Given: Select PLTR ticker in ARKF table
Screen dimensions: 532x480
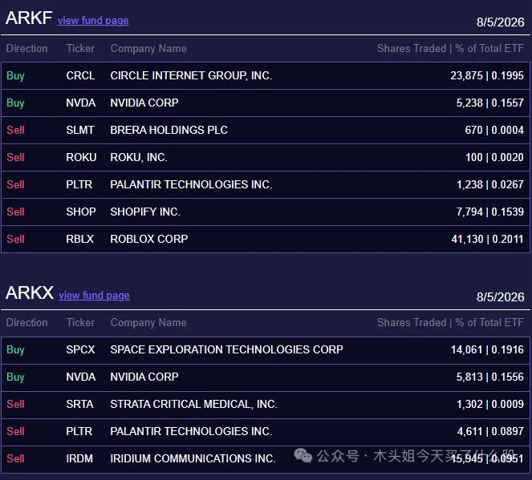Looking at the screenshot, I should tap(79, 184).
